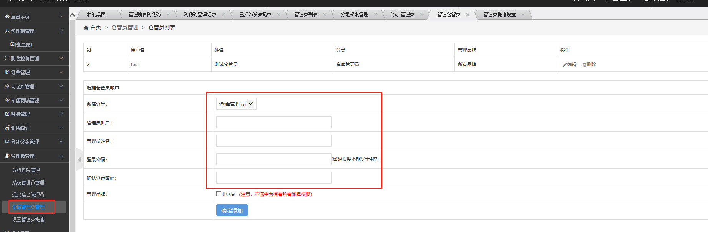Switch to the 分组权限管理 tab
708x232 pixels.
[354, 15]
